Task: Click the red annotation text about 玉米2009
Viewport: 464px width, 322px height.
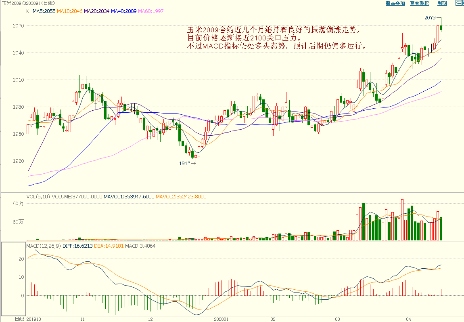Action: [278, 38]
